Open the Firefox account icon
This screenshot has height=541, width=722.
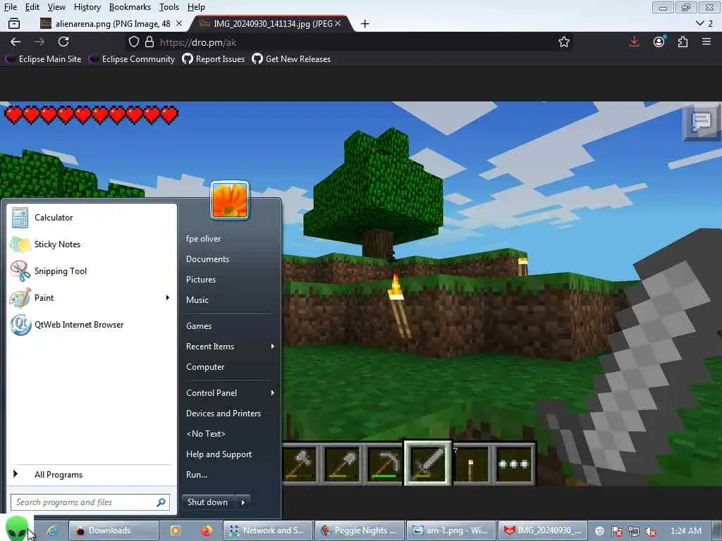tap(659, 42)
